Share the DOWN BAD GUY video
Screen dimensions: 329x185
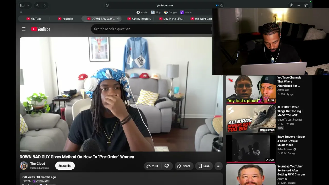click(x=184, y=166)
